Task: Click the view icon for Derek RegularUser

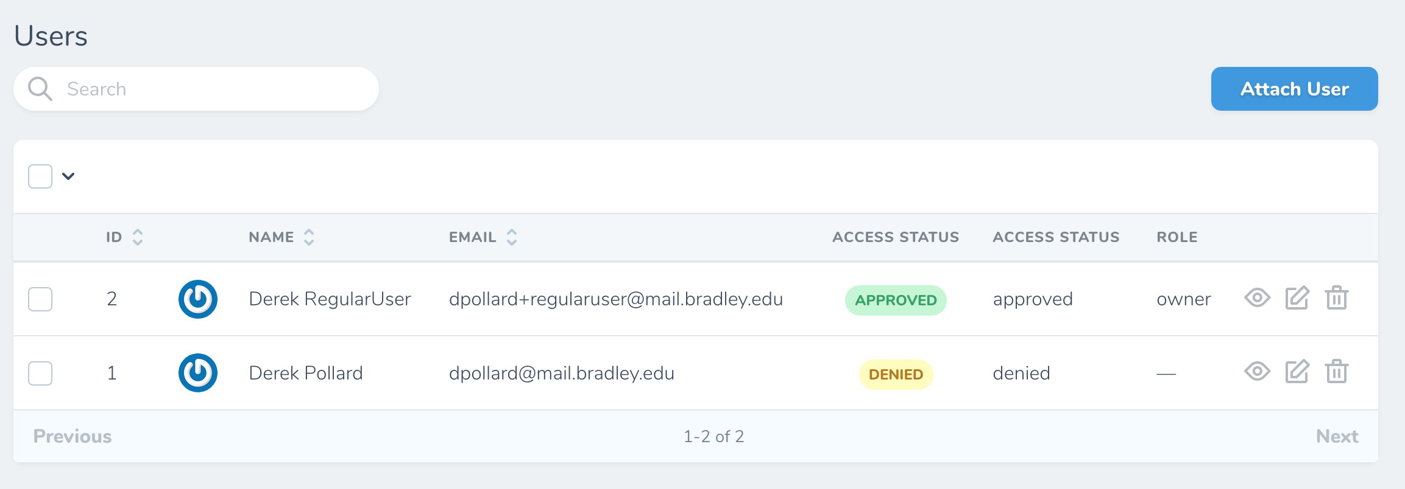Action: click(x=1258, y=299)
